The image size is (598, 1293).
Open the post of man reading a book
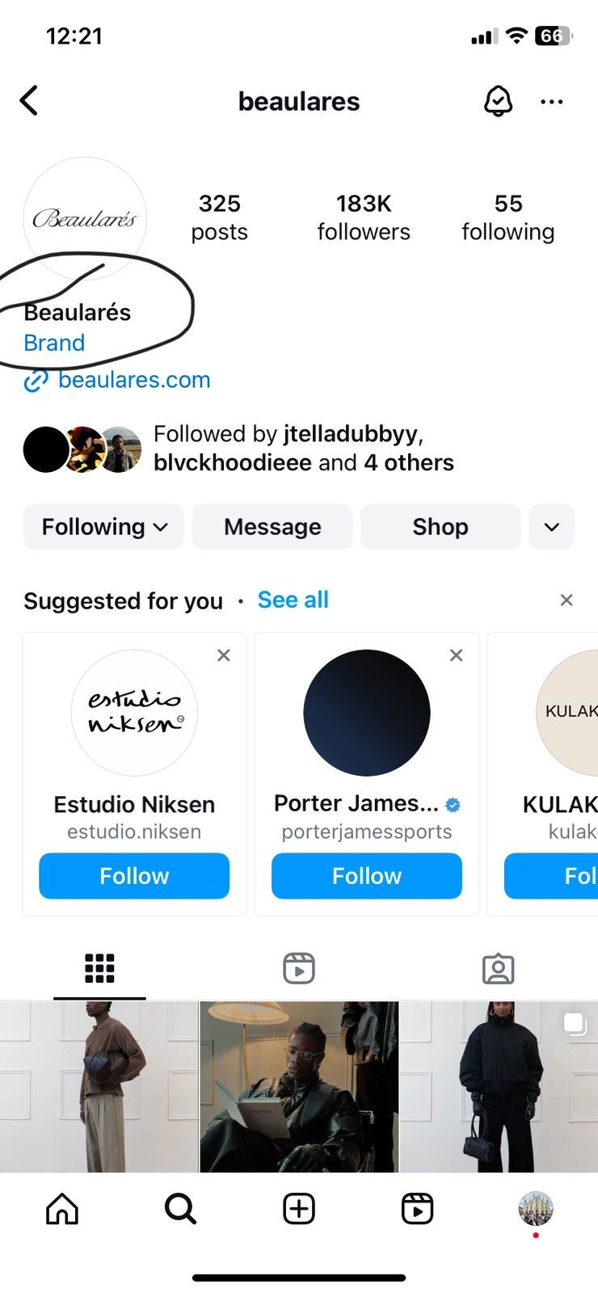click(299, 1086)
